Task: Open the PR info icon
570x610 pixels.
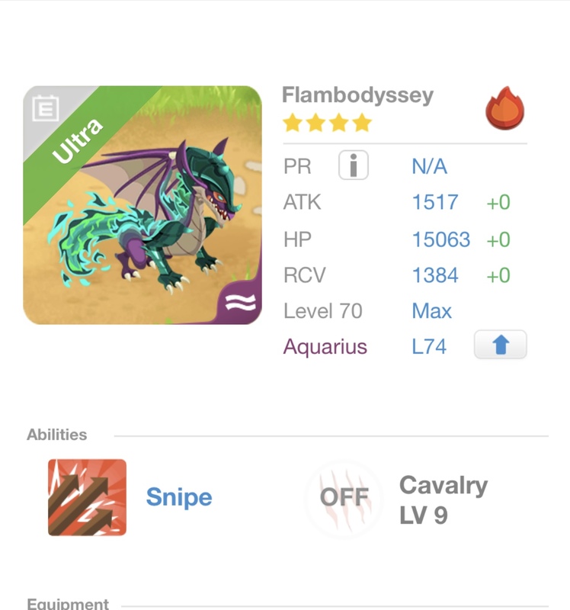Action: [353, 165]
